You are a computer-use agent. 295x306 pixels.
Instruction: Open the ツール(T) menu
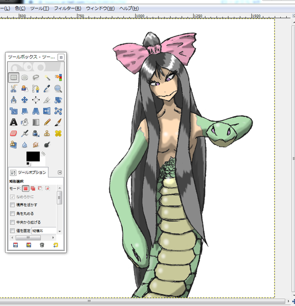point(40,9)
